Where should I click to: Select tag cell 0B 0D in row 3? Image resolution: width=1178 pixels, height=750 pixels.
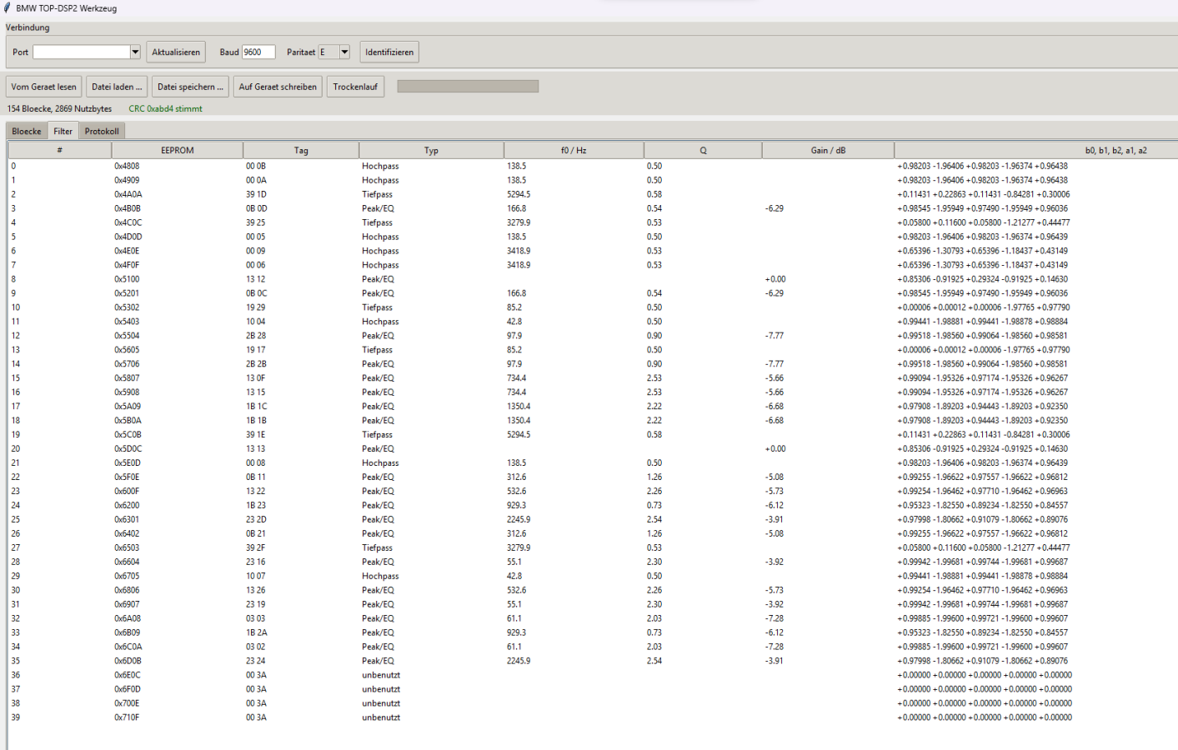[x=257, y=208]
